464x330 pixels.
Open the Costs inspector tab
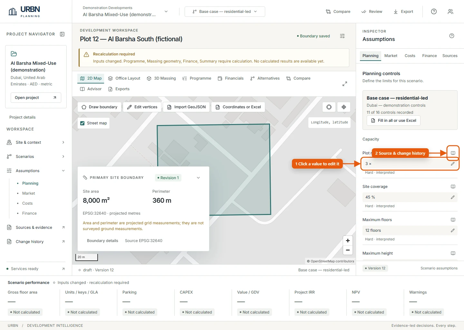410,56
